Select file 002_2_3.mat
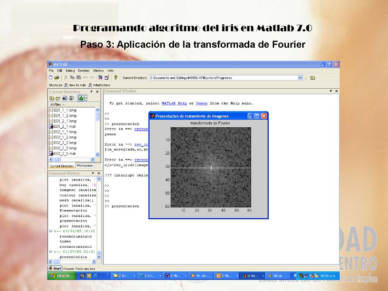This screenshot has width=388, height=291. [x=63, y=153]
